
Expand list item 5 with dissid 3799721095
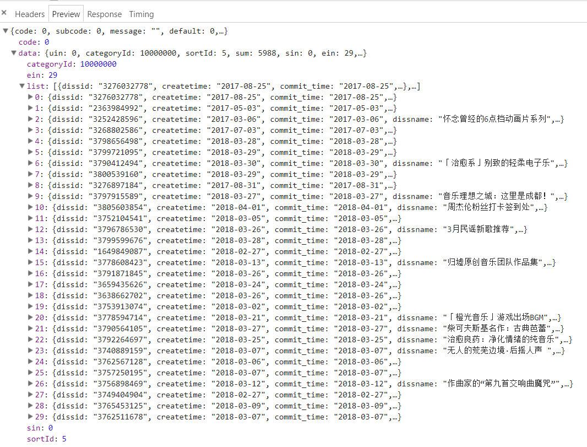click(30, 152)
